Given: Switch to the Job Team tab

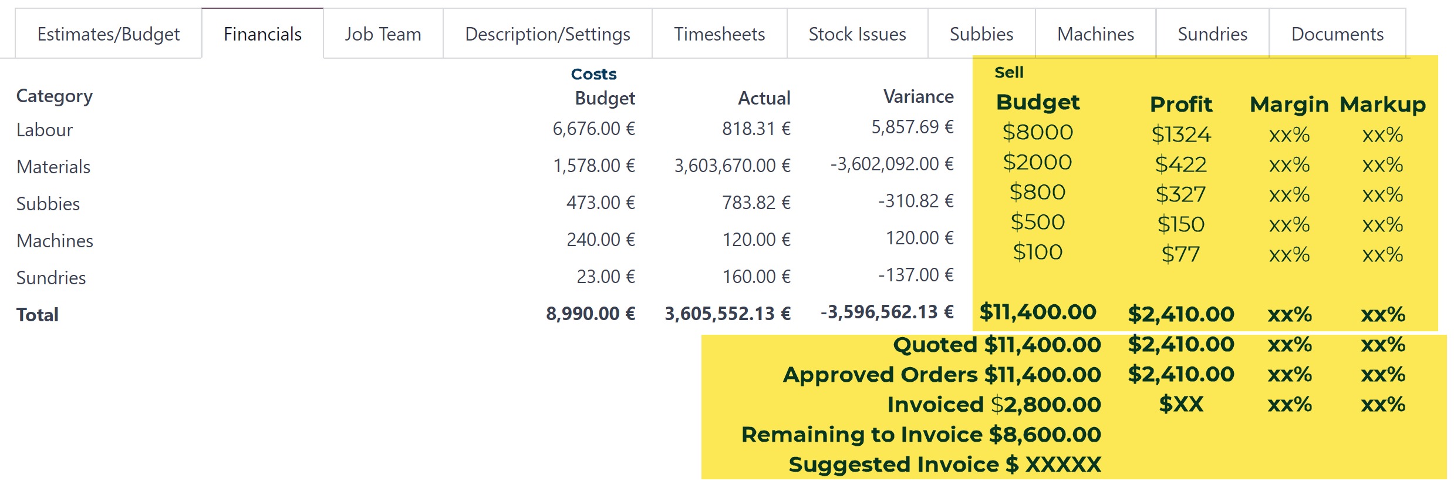Looking at the screenshot, I should [383, 34].
